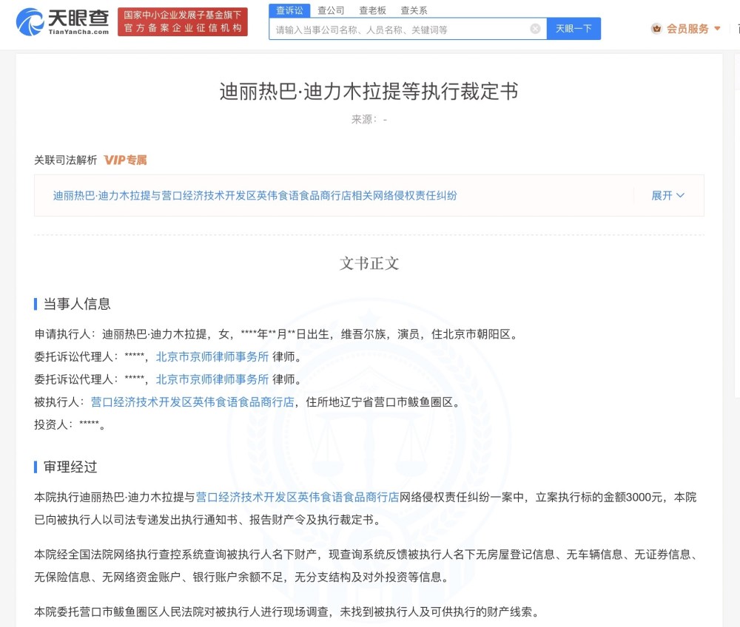Click the 申请执行人 line of text
This screenshot has width=740, height=627.
(x=277, y=334)
